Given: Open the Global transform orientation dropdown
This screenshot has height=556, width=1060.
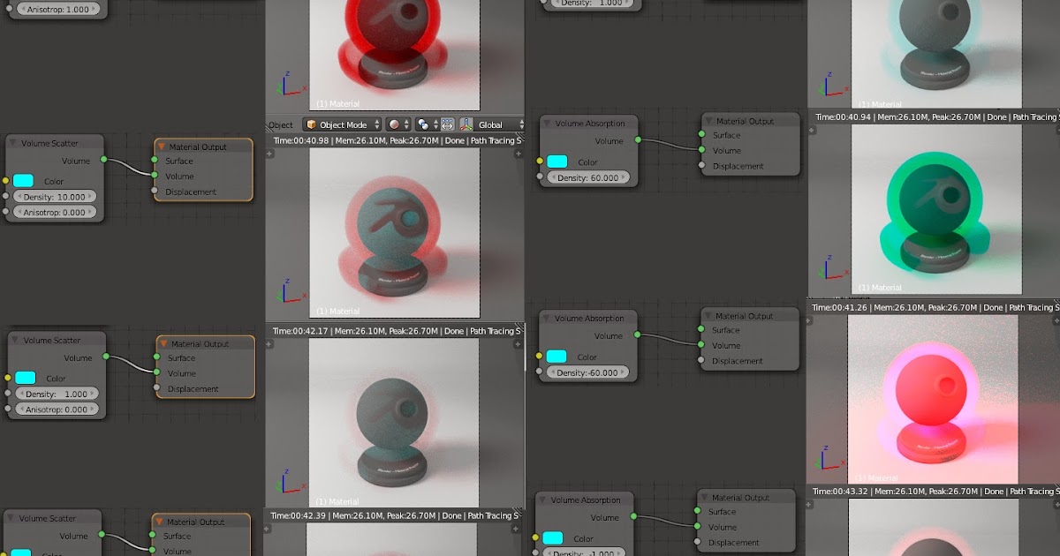Looking at the screenshot, I should [x=491, y=124].
